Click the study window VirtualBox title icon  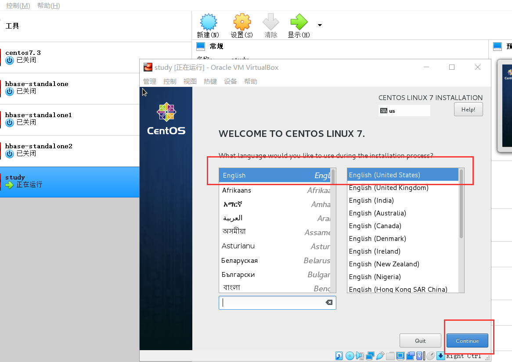(148, 67)
